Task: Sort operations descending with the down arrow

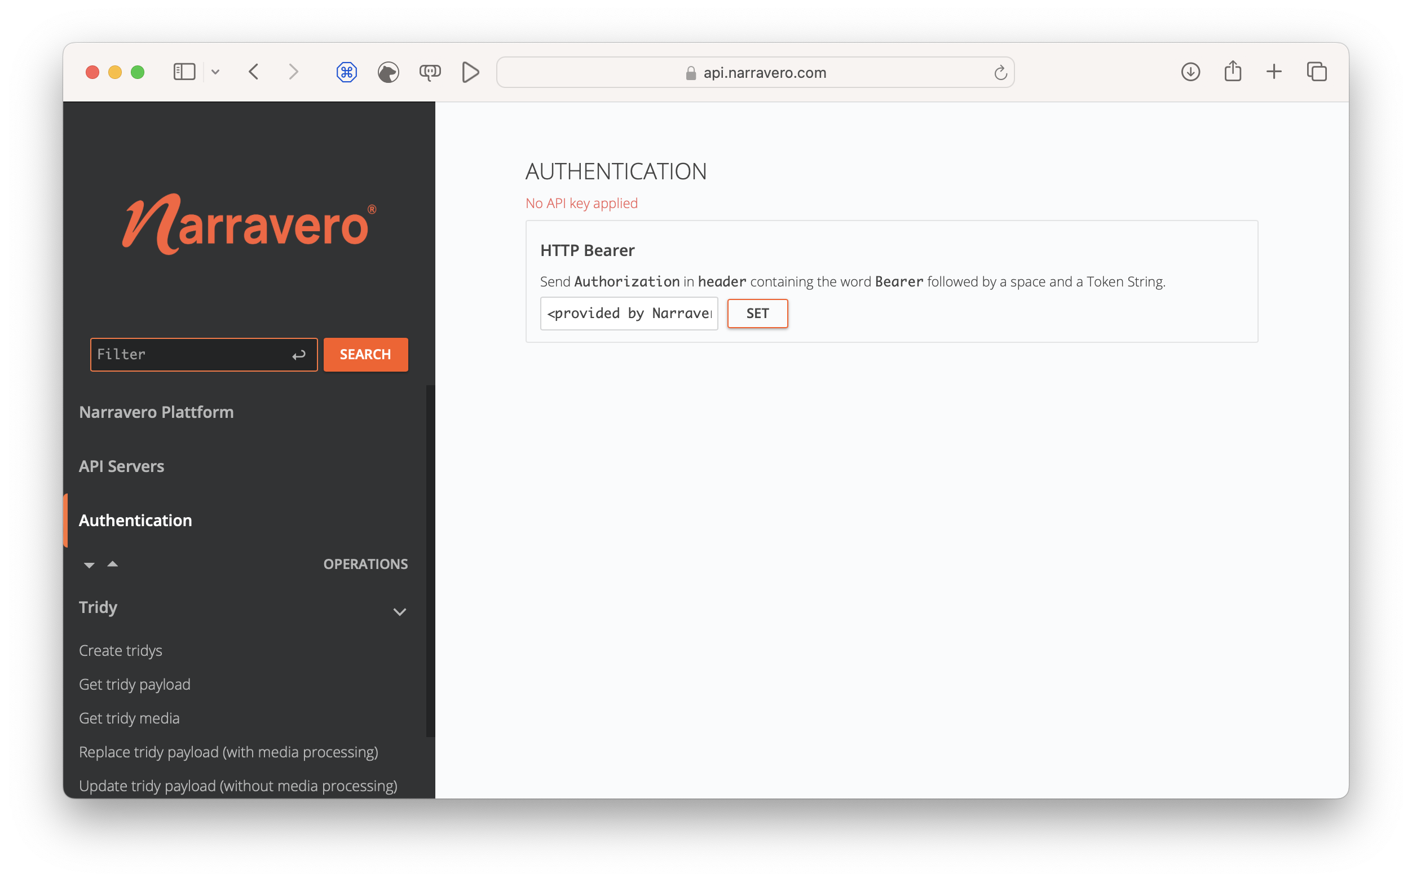Action: [x=89, y=565]
